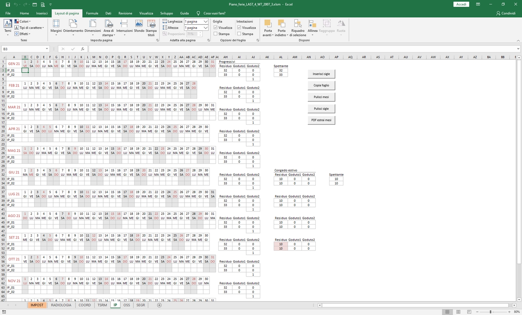Click the Condividi share button

pos(506,13)
